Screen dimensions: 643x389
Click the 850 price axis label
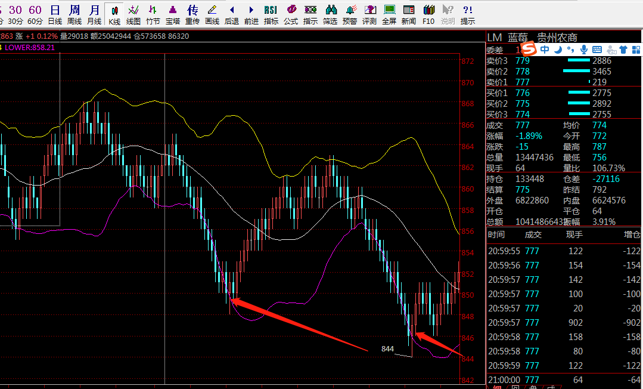click(x=467, y=295)
